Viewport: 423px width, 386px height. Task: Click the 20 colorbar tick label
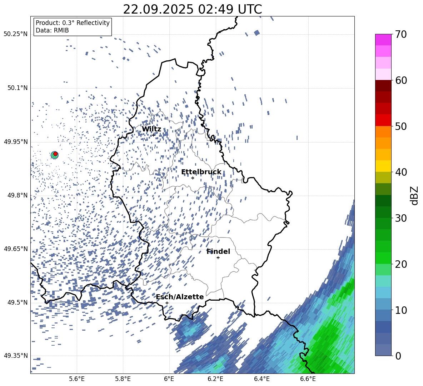(x=401, y=264)
